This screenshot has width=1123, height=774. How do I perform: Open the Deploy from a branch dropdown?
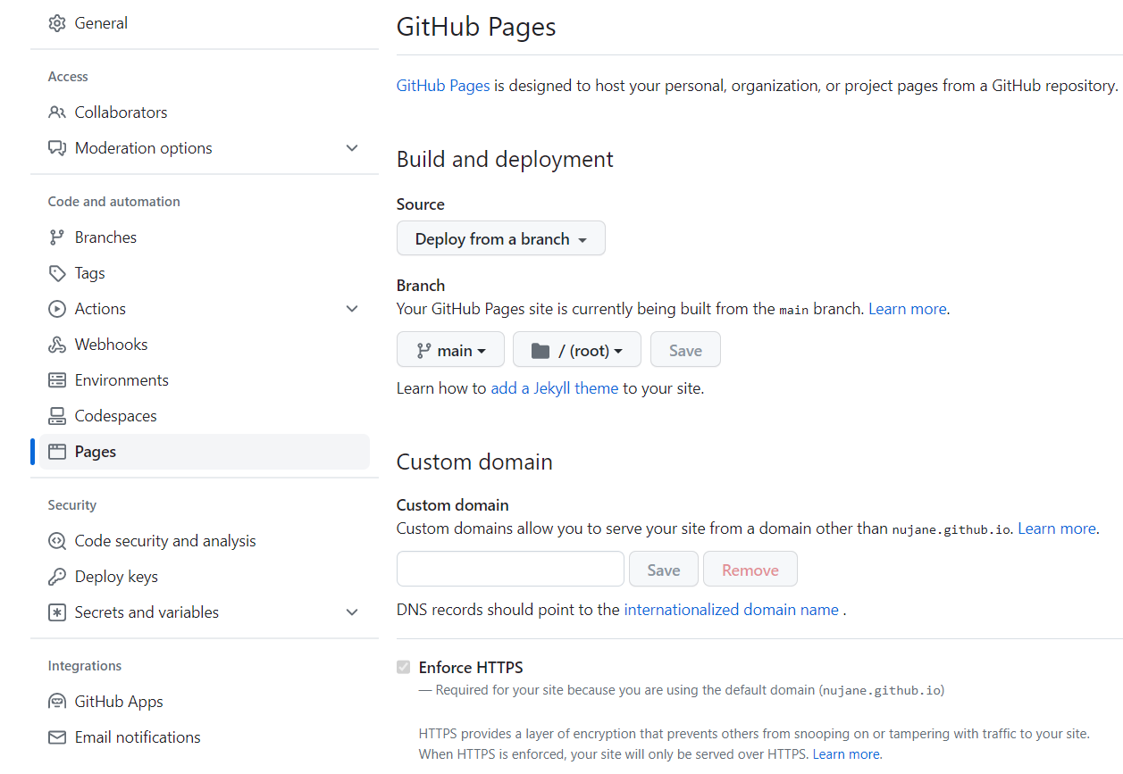[501, 238]
